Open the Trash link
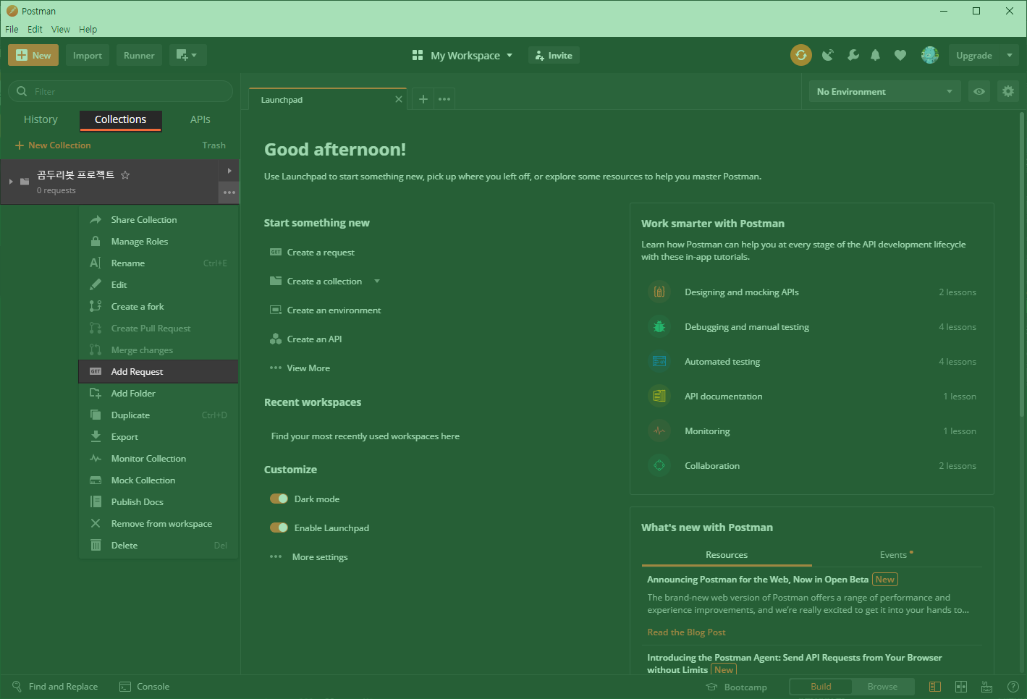 coord(214,145)
